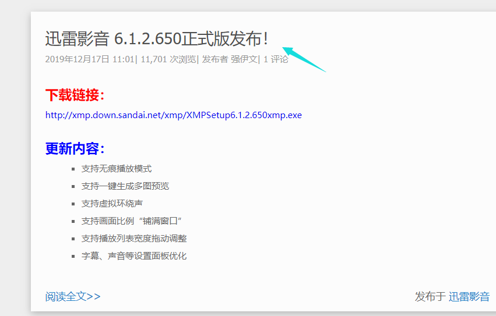Click the blue 更新内容 heading
The height and width of the screenshot is (316, 496).
[x=75, y=148]
